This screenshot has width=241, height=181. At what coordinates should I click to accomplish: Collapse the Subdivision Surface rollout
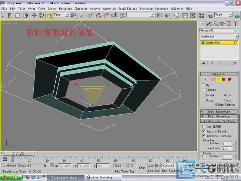(219, 121)
